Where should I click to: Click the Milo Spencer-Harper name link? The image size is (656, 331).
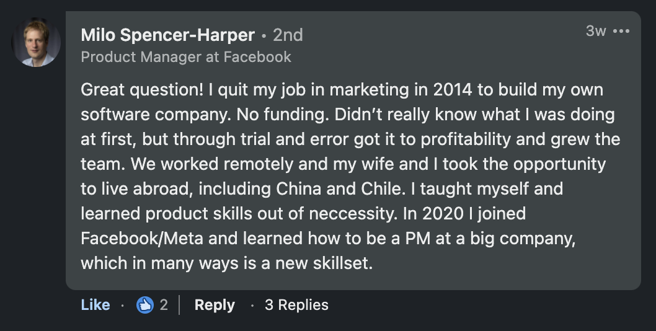pos(167,35)
